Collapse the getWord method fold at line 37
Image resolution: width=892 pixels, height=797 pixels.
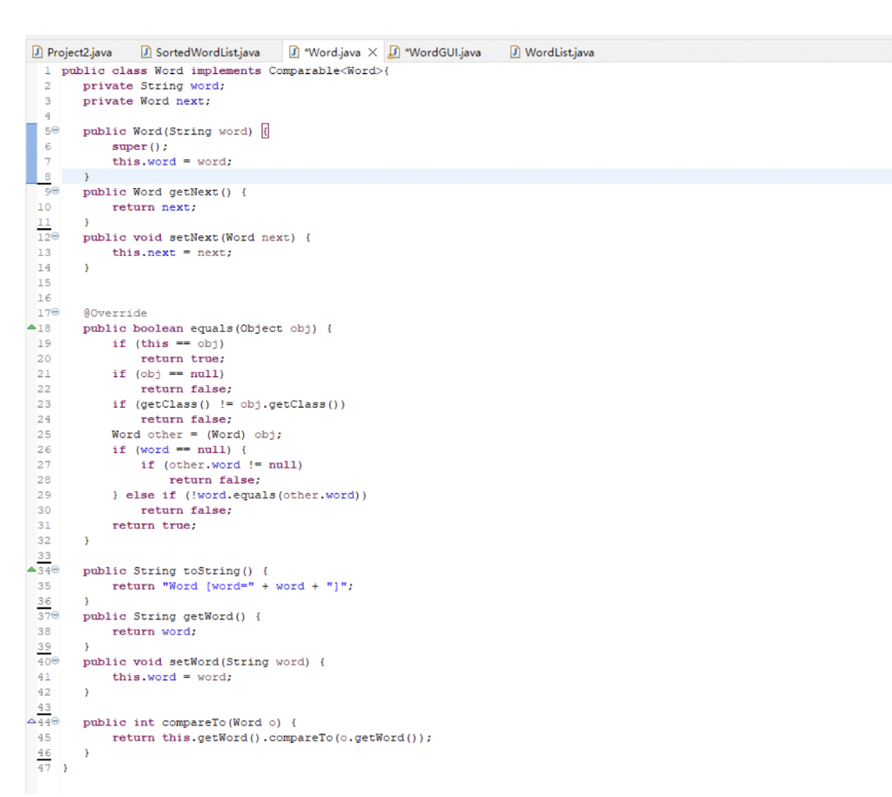click(x=55, y=615)
